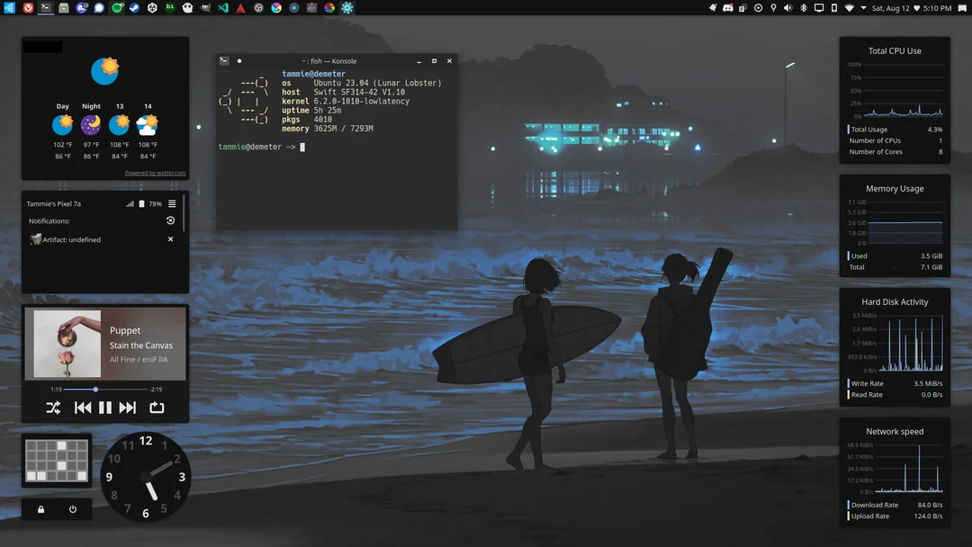Open Discord from the system tray
The image size is (972, 547).
tap(727, 8)
